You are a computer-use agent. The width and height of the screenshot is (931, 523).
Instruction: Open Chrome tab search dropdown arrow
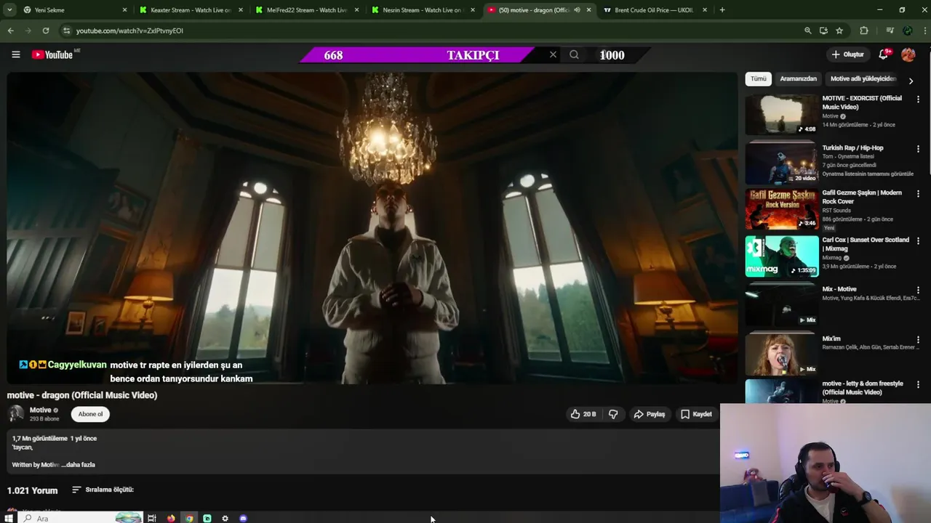coord(10,10)
